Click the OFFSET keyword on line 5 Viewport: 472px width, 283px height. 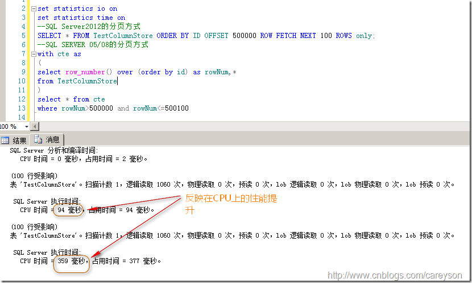[x=216, y=35]
